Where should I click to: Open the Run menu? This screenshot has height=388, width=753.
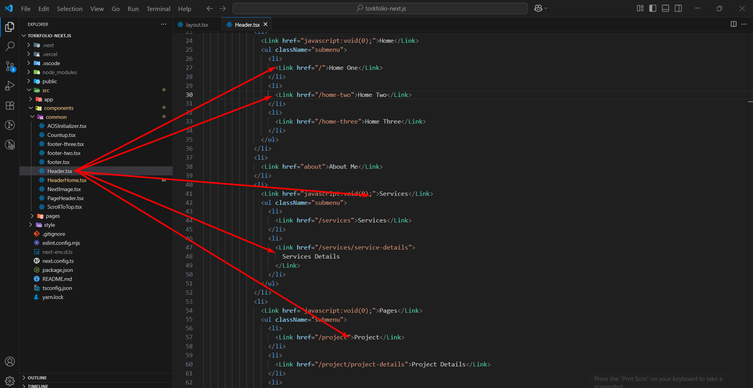coord(133,9)
